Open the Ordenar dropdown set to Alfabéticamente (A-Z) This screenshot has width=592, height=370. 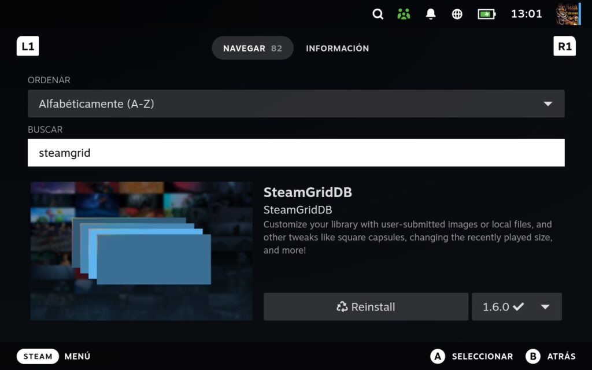point(296,104)
